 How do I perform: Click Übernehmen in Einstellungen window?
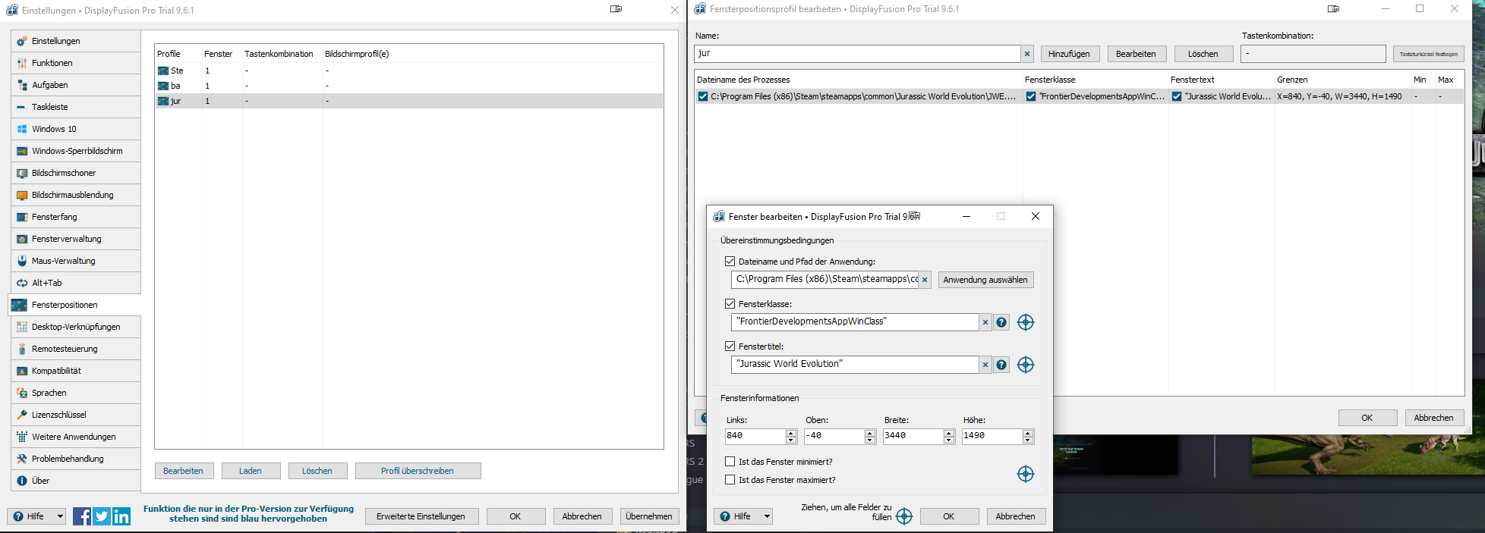click(649, 516)
